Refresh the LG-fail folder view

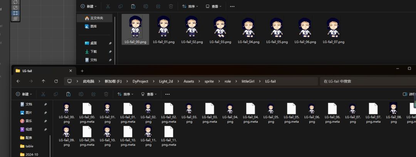pos(56,82)
